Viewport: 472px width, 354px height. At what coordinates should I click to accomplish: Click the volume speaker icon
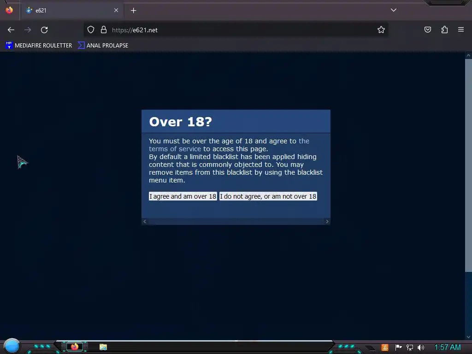(x=421, y=348)
